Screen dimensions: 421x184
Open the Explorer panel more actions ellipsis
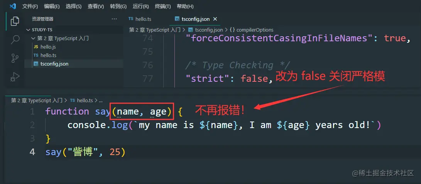point(114,19)
